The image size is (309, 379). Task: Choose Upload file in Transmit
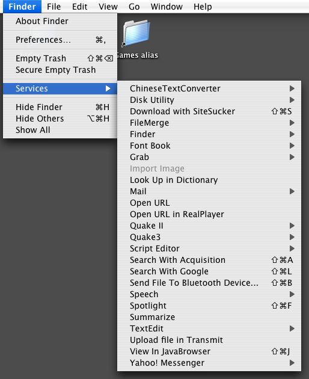click(209, 340)
